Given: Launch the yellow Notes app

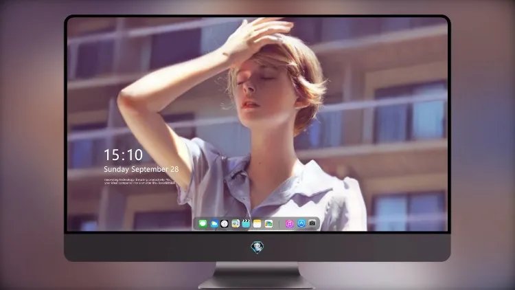Looking at the screenshot, I should coord(257,224).
